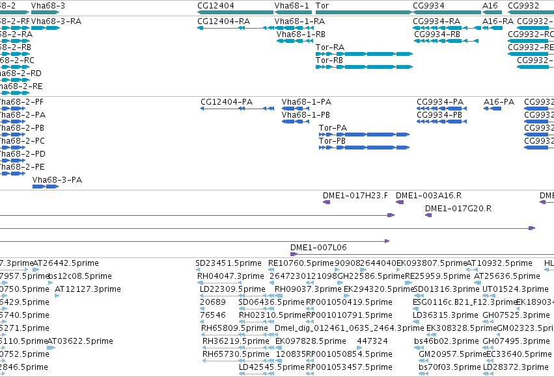Click the Tor-PB protein glyph

[x=364, y=148]
